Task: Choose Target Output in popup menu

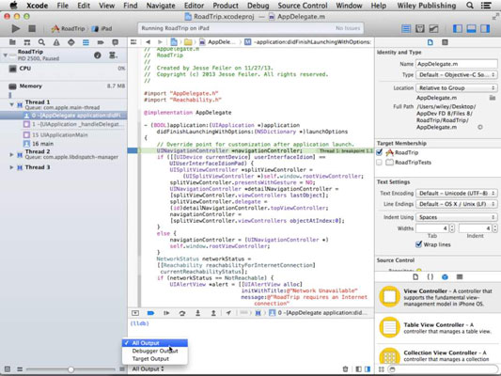Action: [155, 359]
